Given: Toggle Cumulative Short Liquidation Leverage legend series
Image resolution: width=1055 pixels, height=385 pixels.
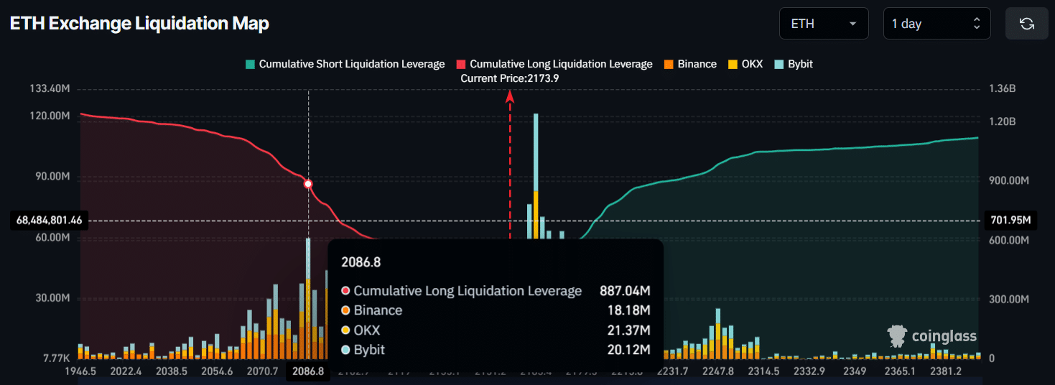Looking at the screenshot, I should [345, 64].
